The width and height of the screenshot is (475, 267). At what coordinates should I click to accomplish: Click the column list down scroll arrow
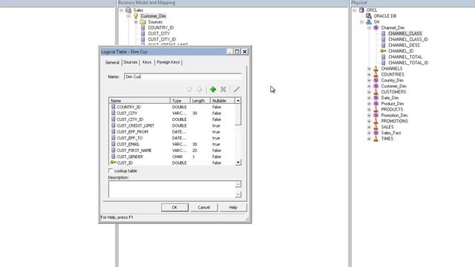point(238,162)
